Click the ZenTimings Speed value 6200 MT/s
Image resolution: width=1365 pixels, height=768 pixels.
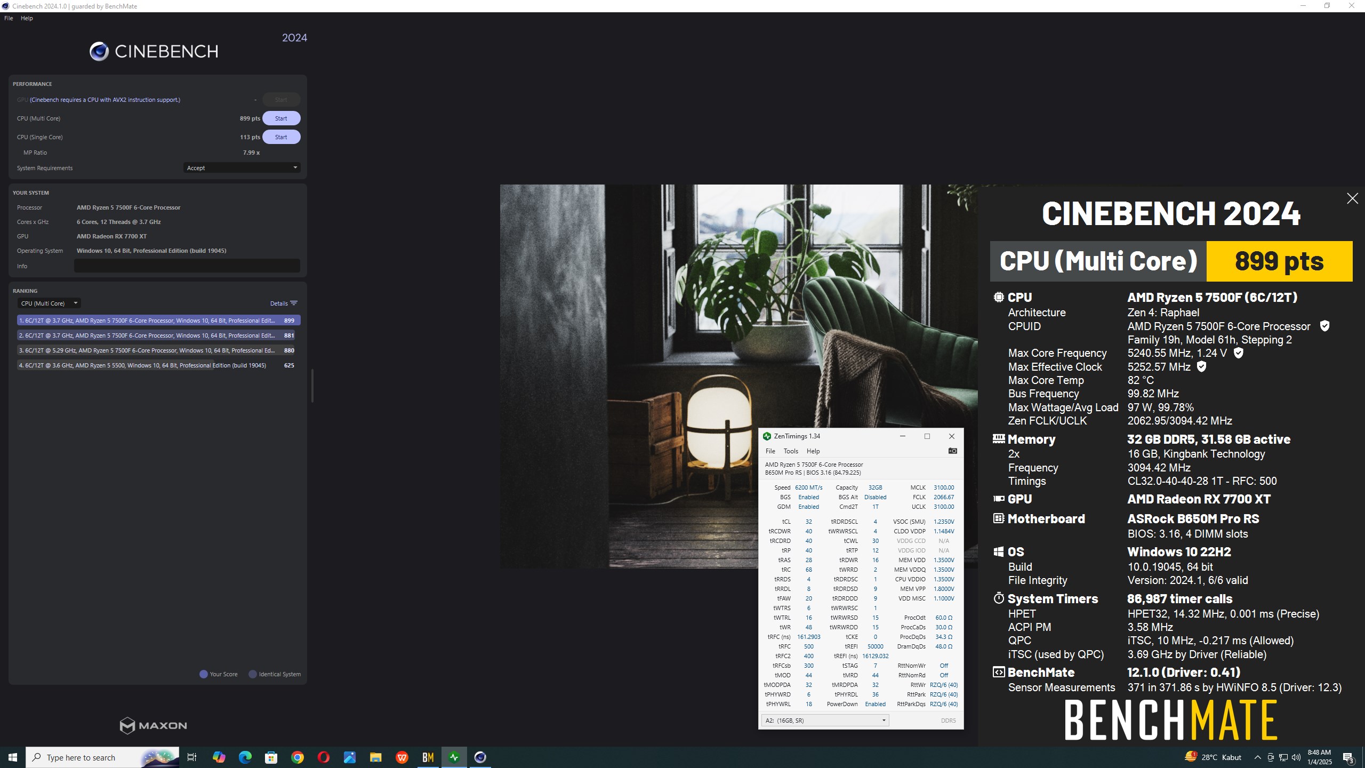809,487
